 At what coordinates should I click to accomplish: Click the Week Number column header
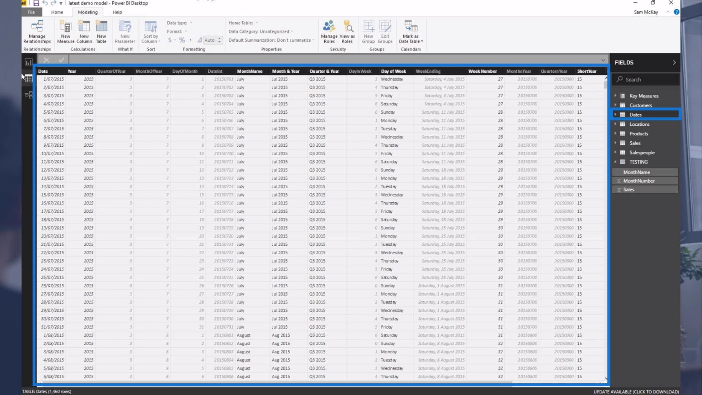pyautogui.click(x=486, y=71)
